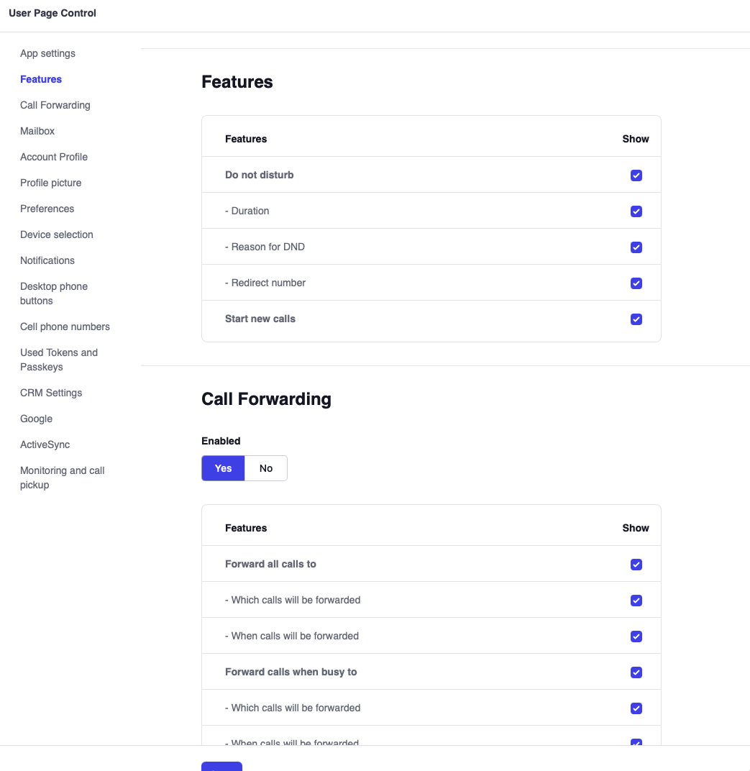750x771 pixels.
Task: Disable Forward calls when busy to
Action: tap(636, 672)
